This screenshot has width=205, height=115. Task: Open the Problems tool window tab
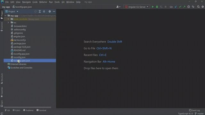[28, 110]
